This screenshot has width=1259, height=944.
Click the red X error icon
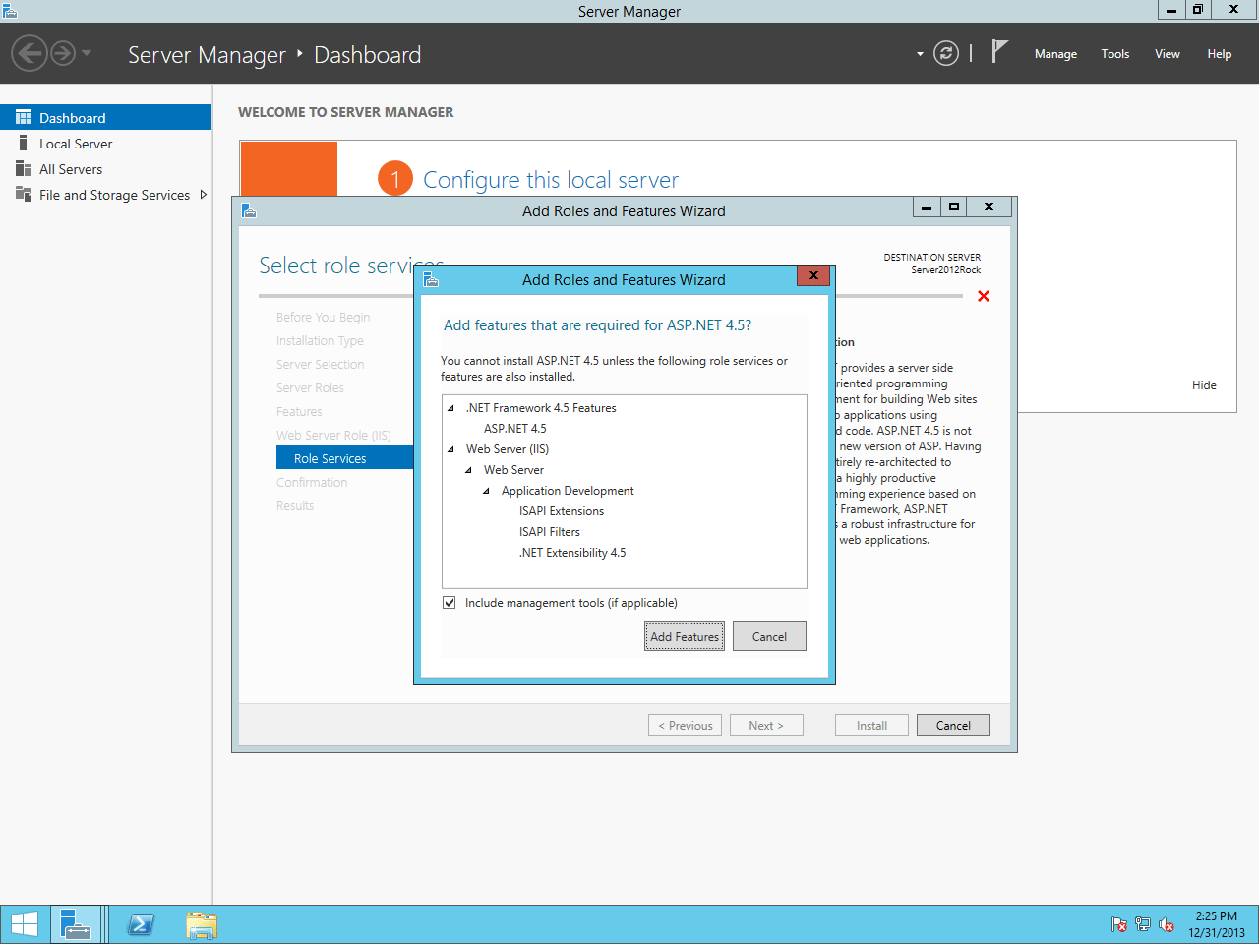point(983,296)
